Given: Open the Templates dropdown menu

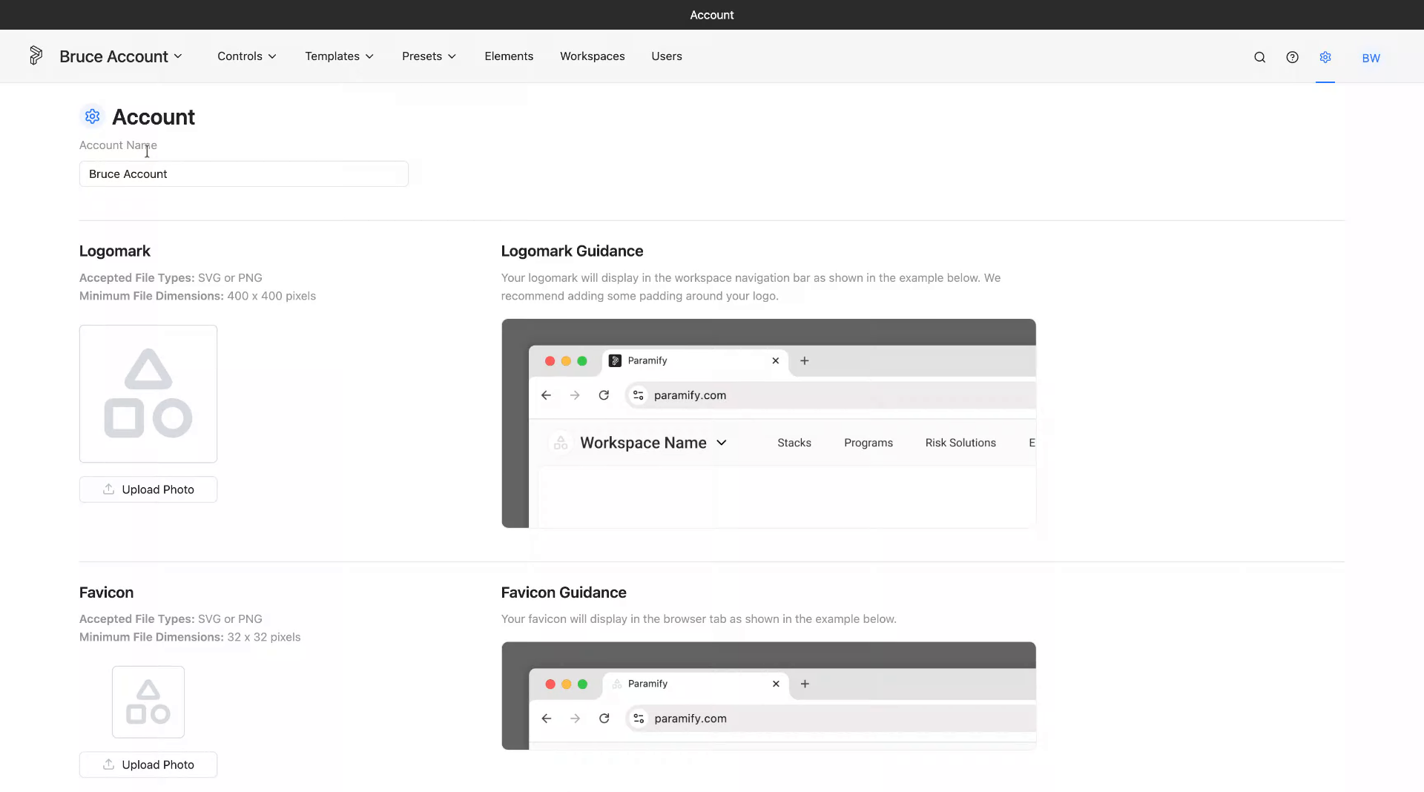Looking at the screenshot, I should point(339,56).
